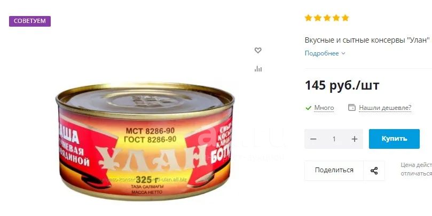Click the Поделиться share button
The width and height of the screenshot is (432, 216).
point(334,171)
